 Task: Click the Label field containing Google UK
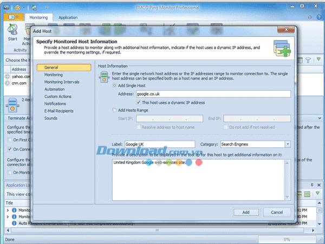tap(159, 144)
